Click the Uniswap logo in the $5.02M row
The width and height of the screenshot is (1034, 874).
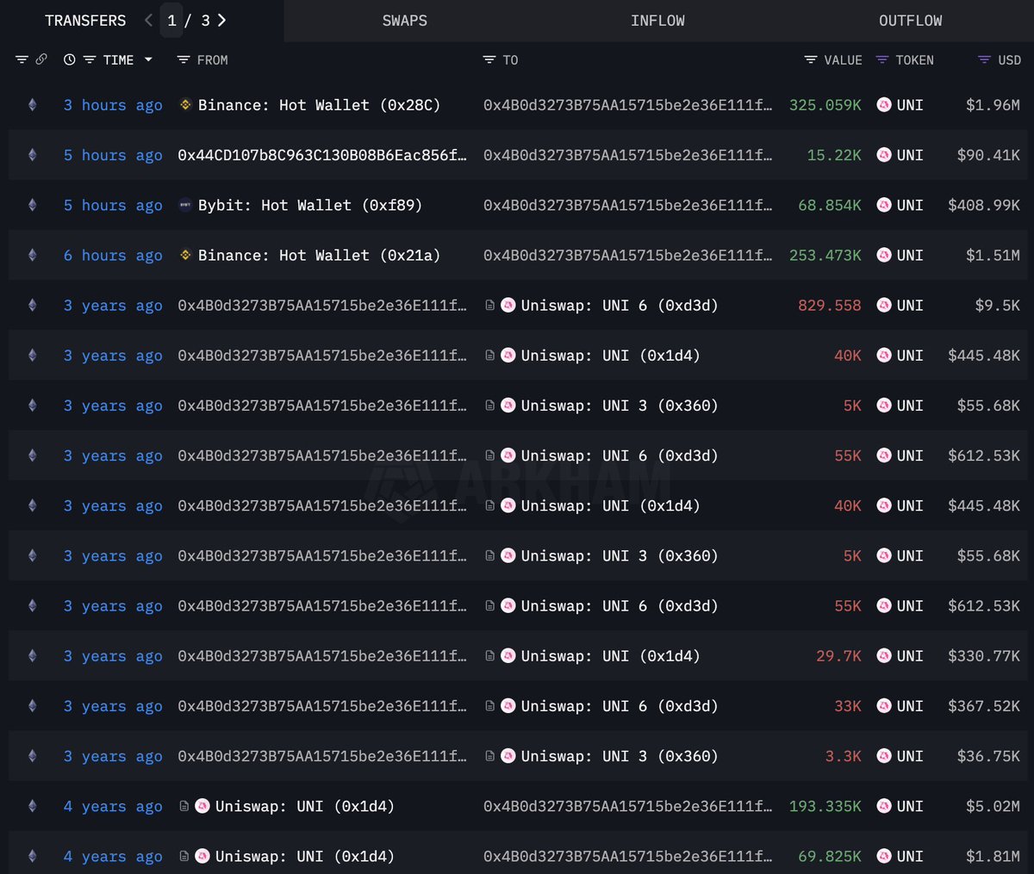coord(202,807)
